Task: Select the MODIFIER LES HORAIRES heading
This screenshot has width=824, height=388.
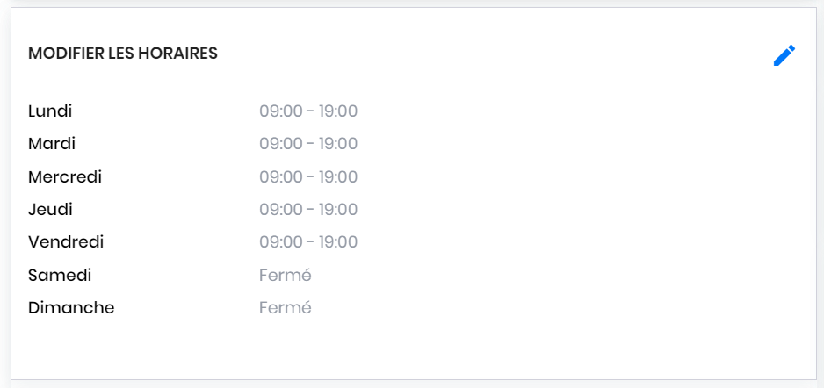Action: click(x=122, y=54)
